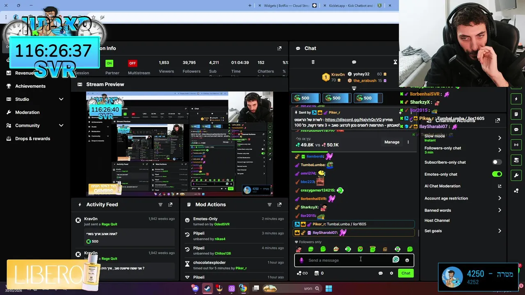The image size is (525, 295).
Task: Click the red OFF Multistream badge
Action: 132,63
